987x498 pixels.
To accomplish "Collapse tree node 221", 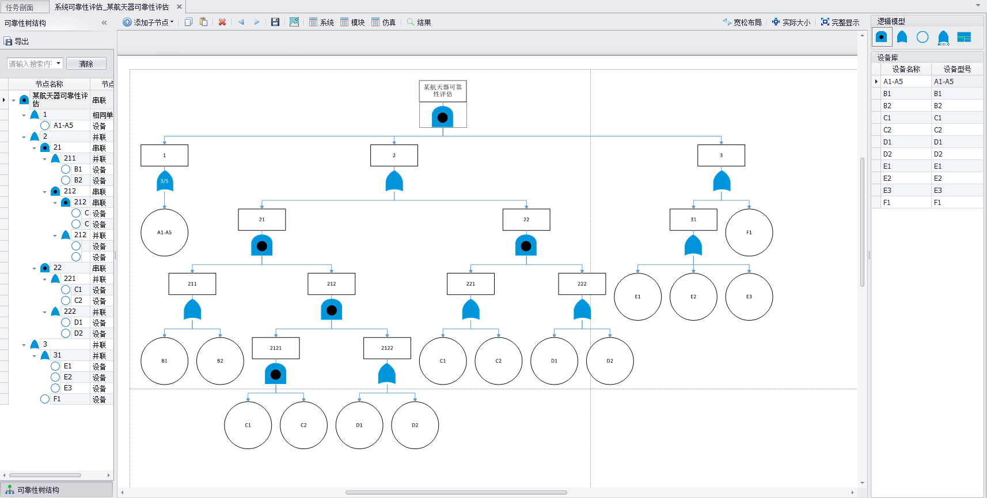I will (x=45, y=279).
